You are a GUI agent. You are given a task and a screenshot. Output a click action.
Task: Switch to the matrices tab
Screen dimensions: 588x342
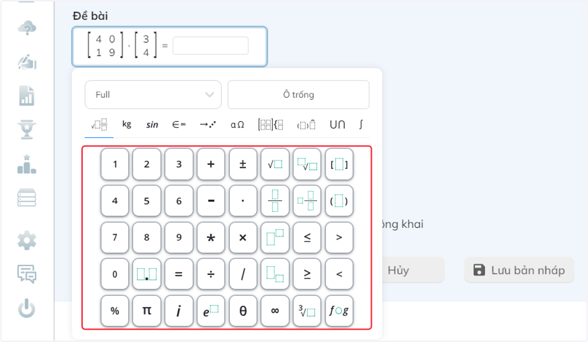coord(270,124)
